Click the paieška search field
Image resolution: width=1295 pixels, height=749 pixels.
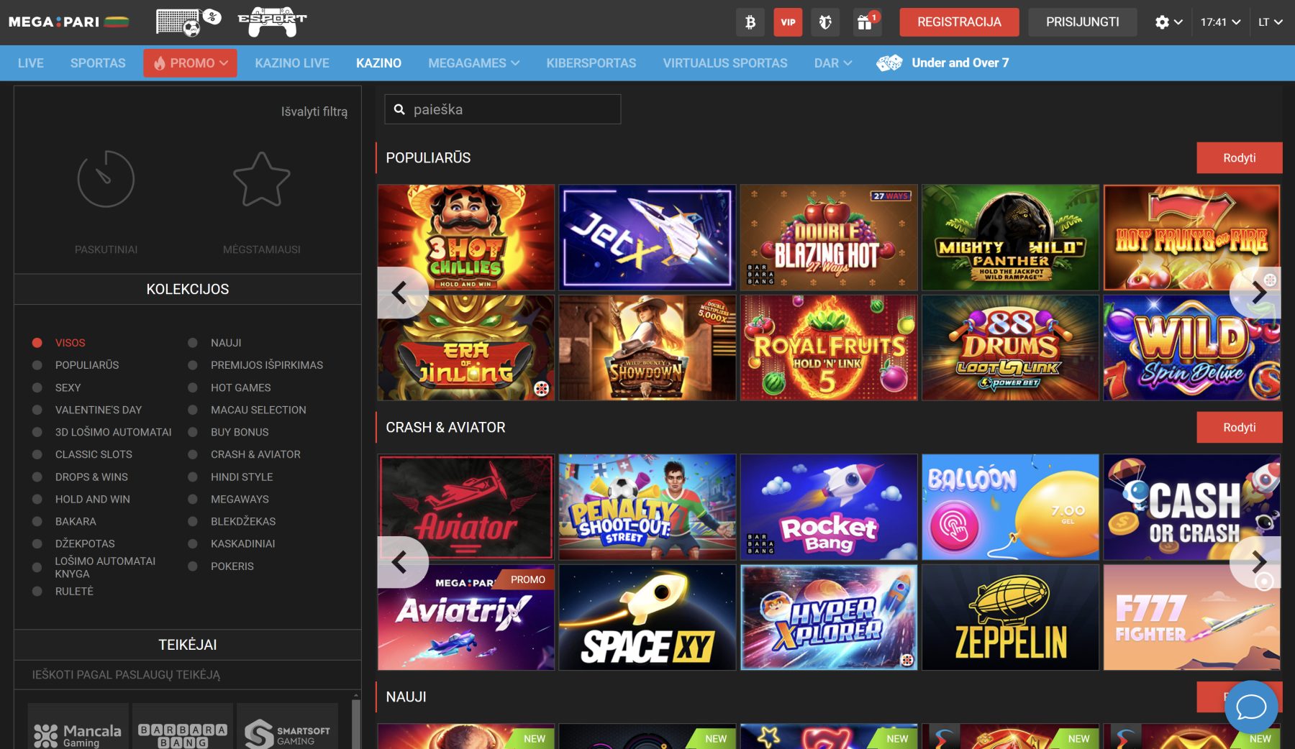tap(511, 109)
